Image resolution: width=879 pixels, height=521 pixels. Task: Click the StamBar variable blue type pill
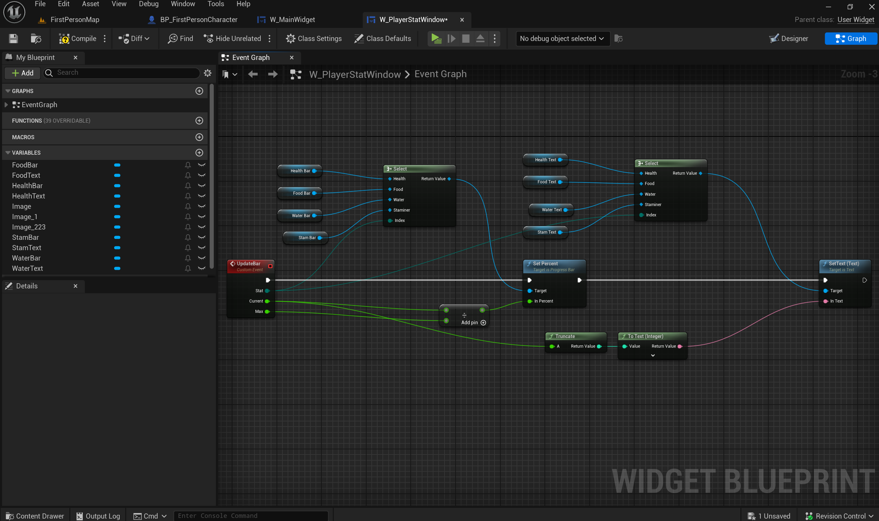point(117,237)
